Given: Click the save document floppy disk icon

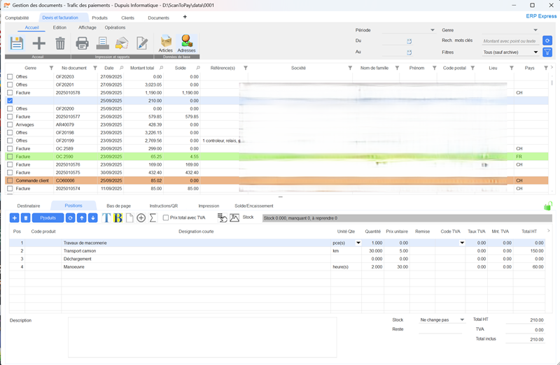Looking at the screenshot, I should pyautogui.click(x=17, y=43).
